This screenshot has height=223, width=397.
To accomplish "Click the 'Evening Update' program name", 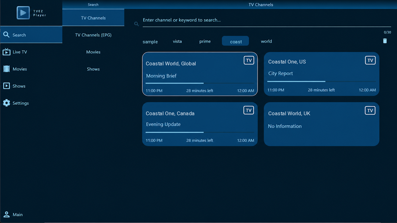I will (163, 124).
